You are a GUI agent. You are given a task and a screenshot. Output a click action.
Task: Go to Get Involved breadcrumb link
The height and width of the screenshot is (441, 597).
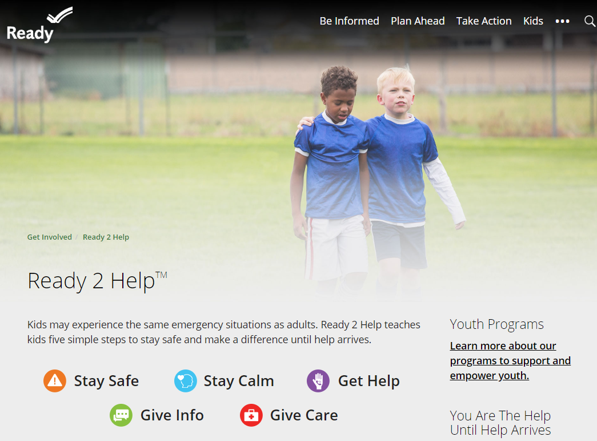coord(50,237)
